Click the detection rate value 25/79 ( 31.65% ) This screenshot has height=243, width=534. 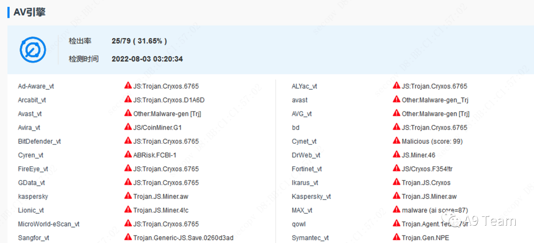tap(139, 41)
